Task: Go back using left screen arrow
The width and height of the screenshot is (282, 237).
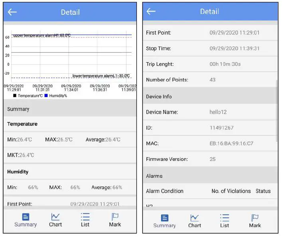Action: pyautogui.click(x=12, y=12)
